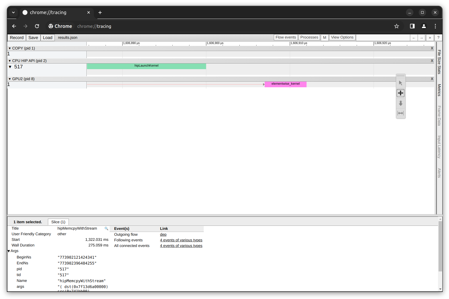
Task: Open the dep outgoing flow link
Action: coord(163,234)
